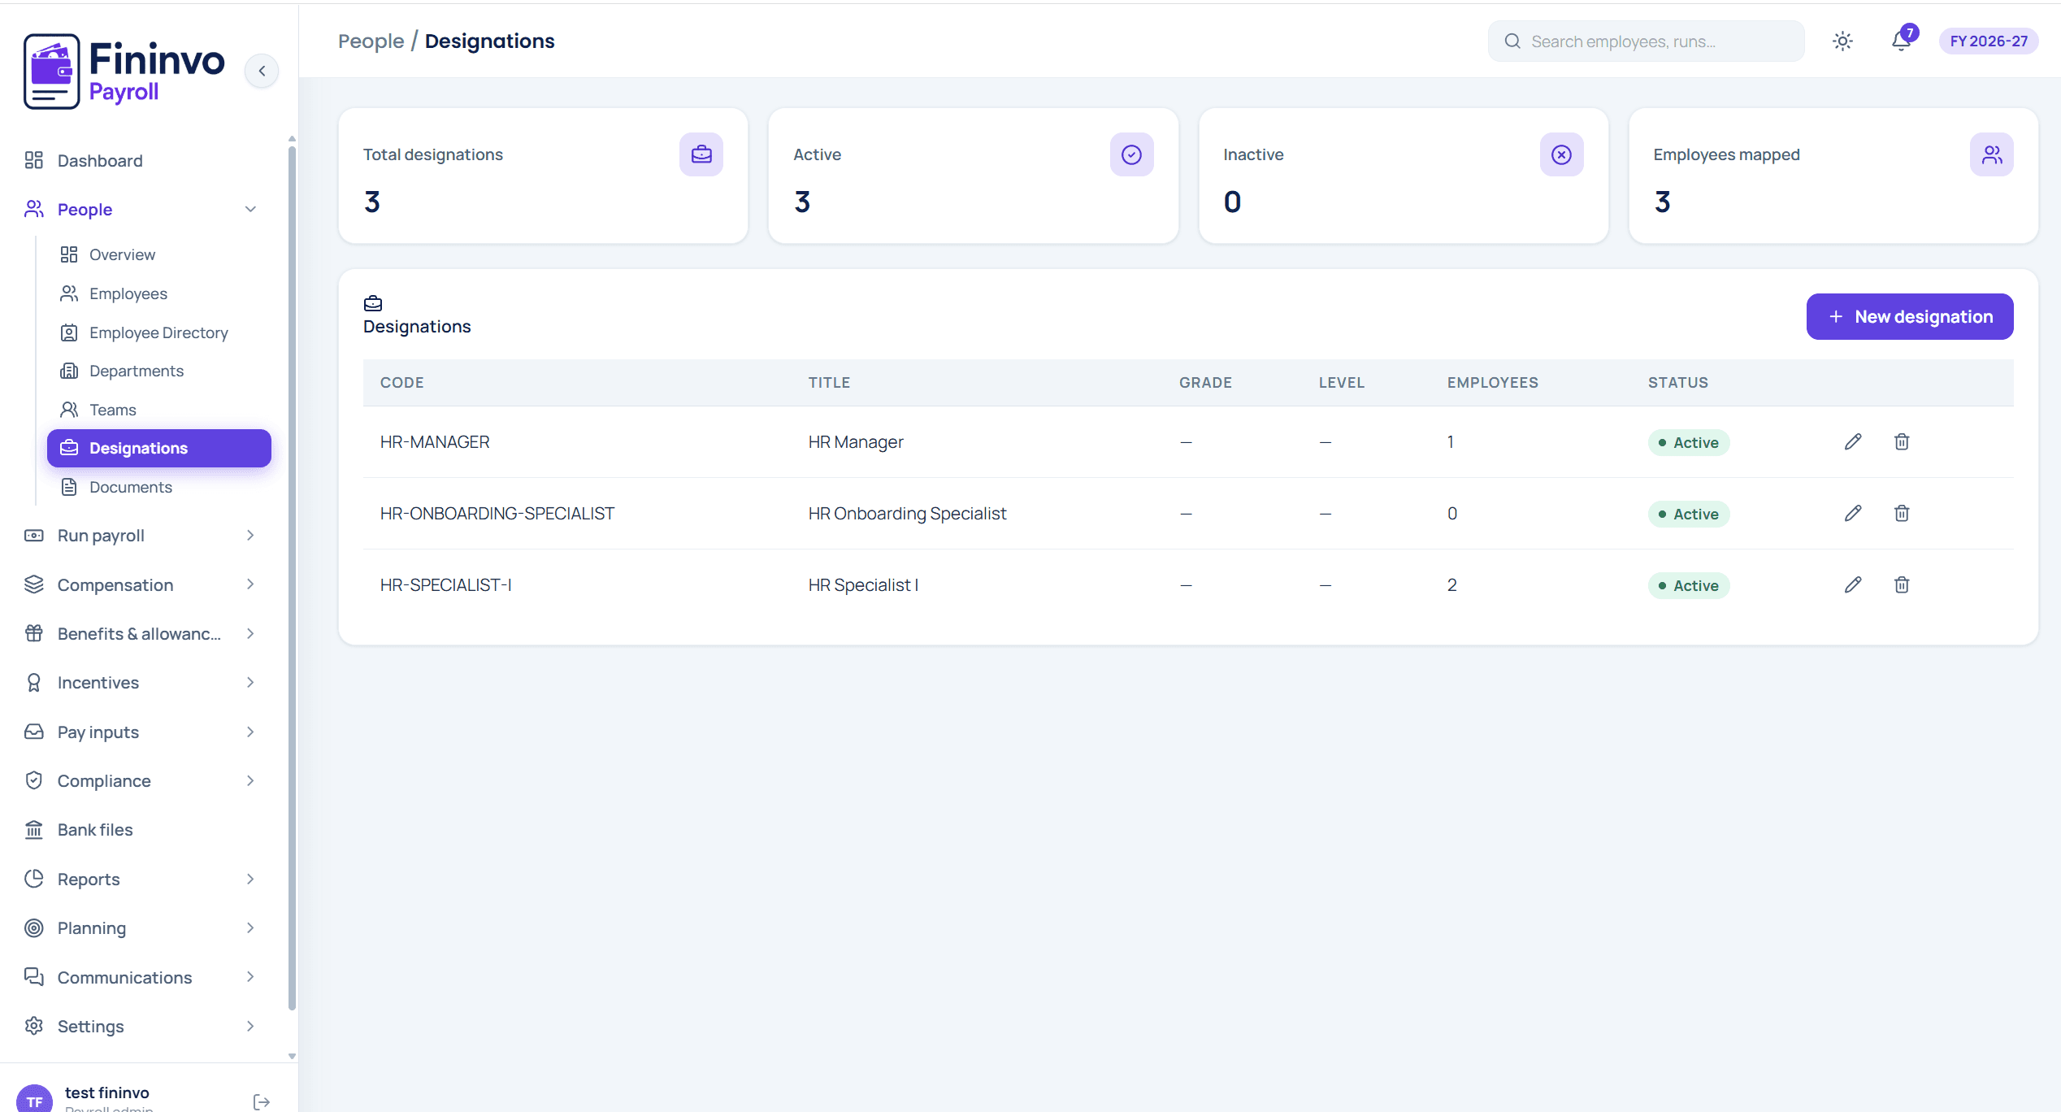Expand Compensation menu
The image size is (2061, 1112).
146,584
